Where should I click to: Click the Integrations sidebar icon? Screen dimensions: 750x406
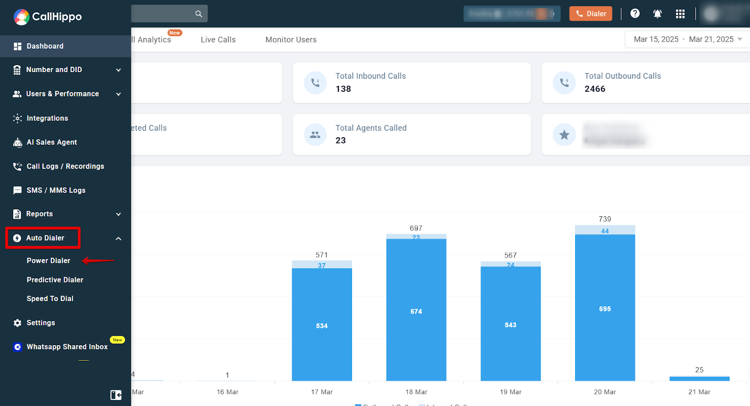(x=17, y=118)
